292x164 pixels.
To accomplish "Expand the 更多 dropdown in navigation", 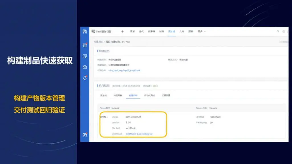I will pyautogui.click(x=202, y=31).
